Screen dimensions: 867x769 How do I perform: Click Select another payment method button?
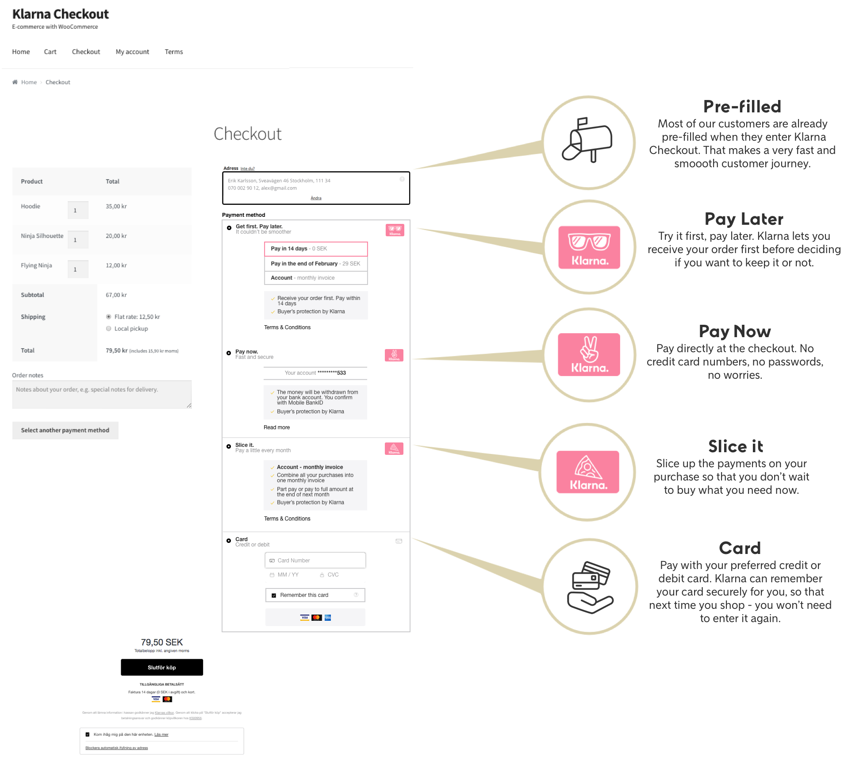click(x=65, y=429)
